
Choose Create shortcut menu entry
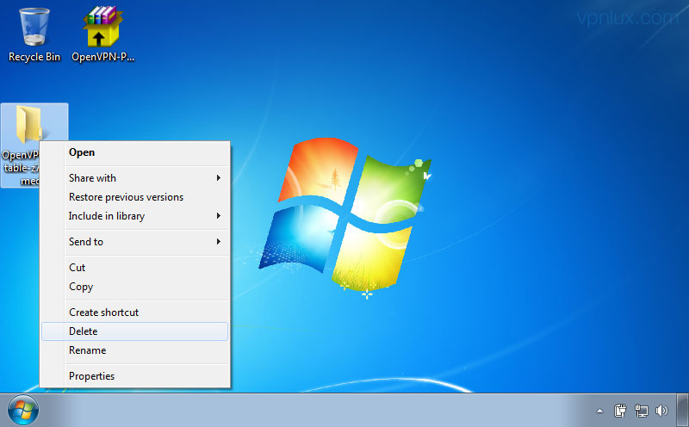pos(135,313)
